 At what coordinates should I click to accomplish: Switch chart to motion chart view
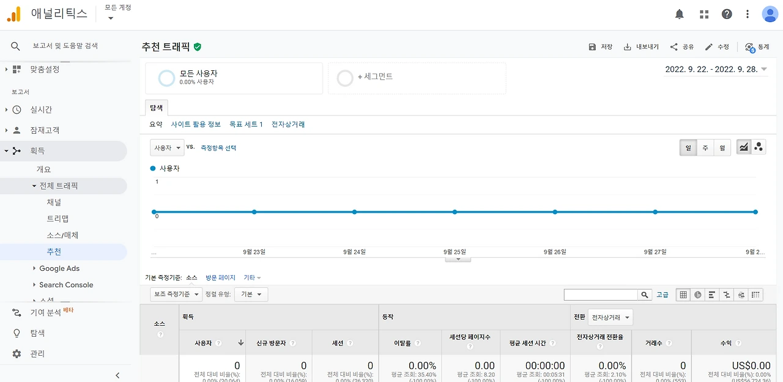[759, 147]
